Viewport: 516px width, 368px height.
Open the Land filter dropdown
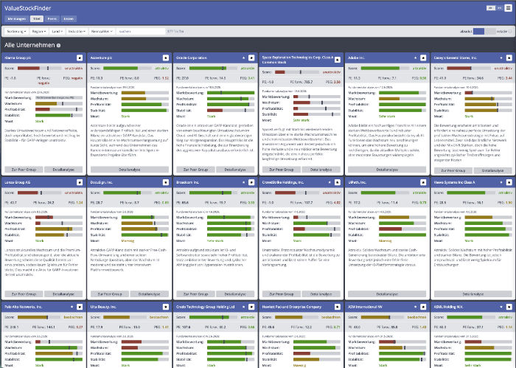[57, 31]
